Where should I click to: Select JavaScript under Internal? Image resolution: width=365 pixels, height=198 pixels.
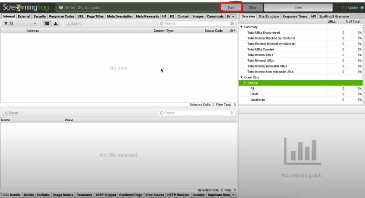coord(300,100)
